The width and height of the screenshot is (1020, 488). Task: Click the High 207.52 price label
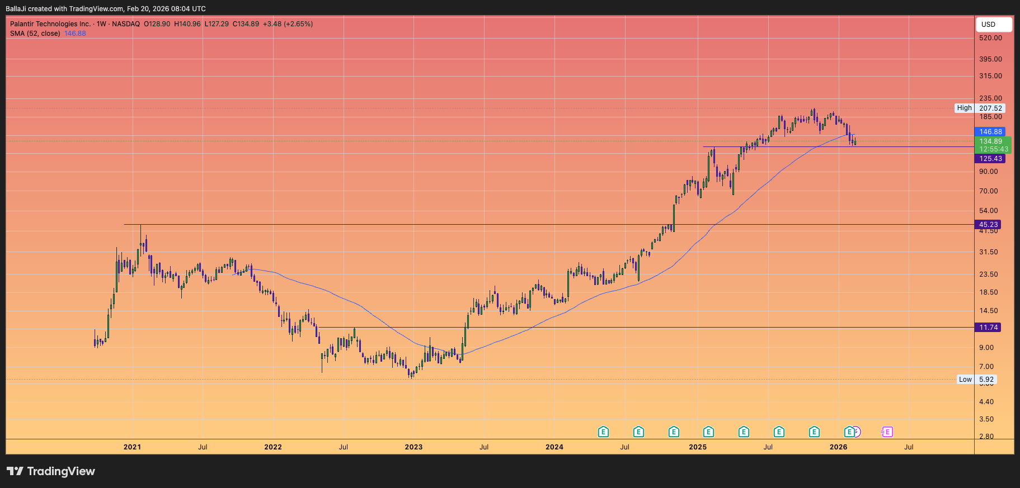980,108
